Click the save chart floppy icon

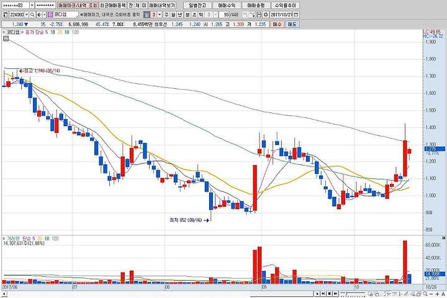(x=259, y=14)
